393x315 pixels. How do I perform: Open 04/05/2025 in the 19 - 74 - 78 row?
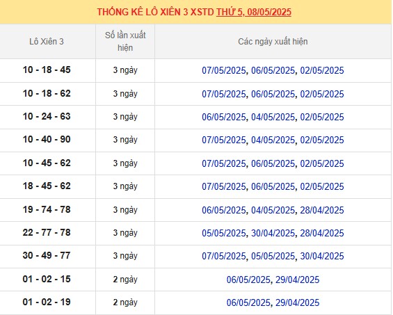click(x=273, y=210)
